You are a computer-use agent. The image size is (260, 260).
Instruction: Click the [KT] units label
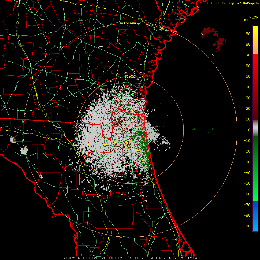247,20
